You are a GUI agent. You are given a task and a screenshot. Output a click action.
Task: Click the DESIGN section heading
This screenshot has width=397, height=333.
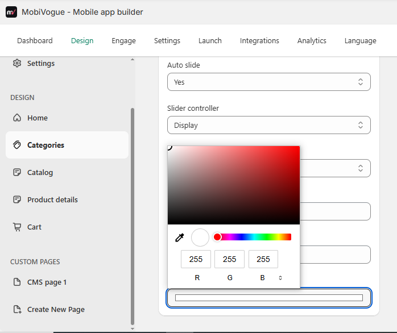(22, 97)
